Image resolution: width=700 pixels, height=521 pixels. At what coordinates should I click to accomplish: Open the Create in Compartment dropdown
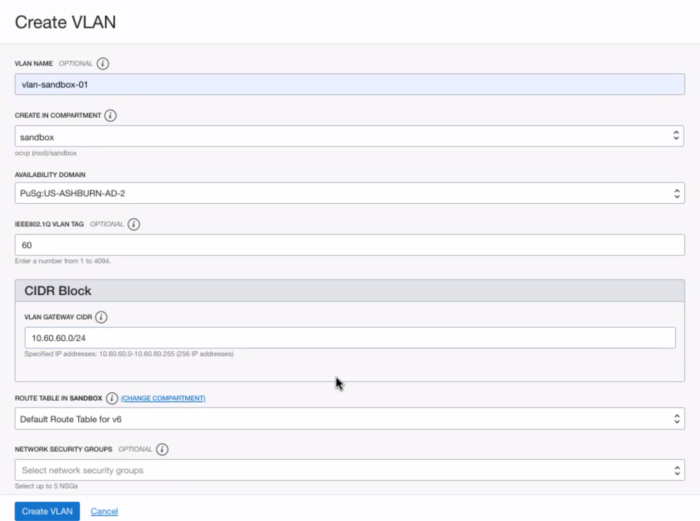pyautogui.click(x=349, y=136)
